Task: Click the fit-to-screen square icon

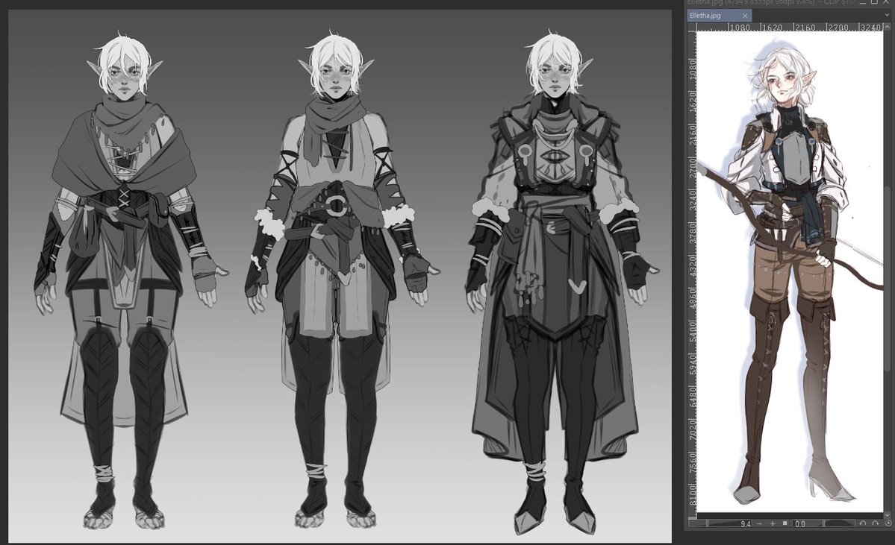Action: point(785,523)
